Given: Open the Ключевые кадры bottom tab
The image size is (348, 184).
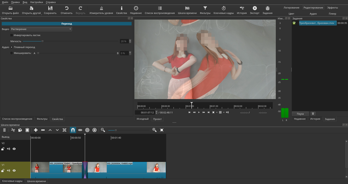Looking at the screenshot, I should tap(12, 181).
